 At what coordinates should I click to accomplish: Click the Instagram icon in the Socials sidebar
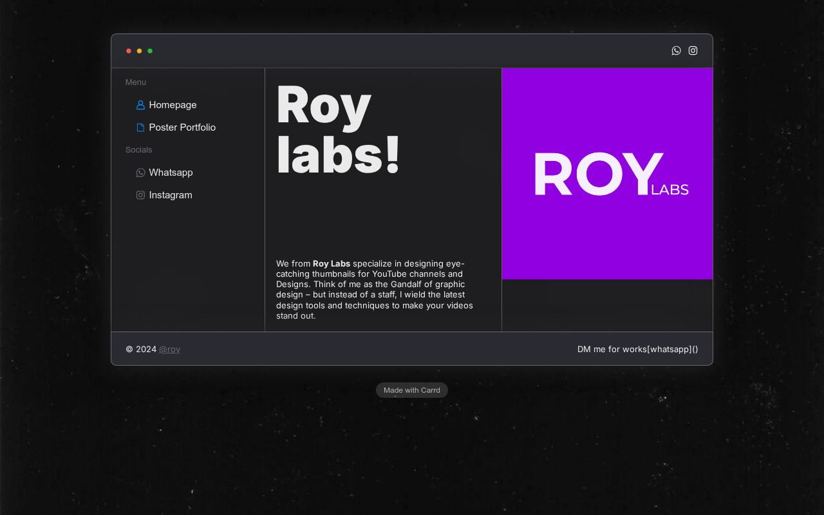coord(140,195)
